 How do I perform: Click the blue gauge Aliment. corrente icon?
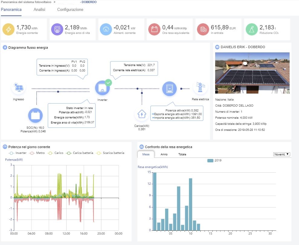pyautogui.click(x=106, y=29)
